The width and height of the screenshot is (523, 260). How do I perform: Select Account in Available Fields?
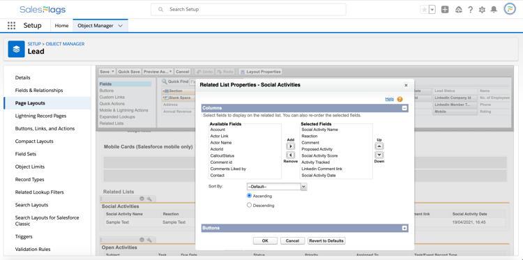pos(218,130)
